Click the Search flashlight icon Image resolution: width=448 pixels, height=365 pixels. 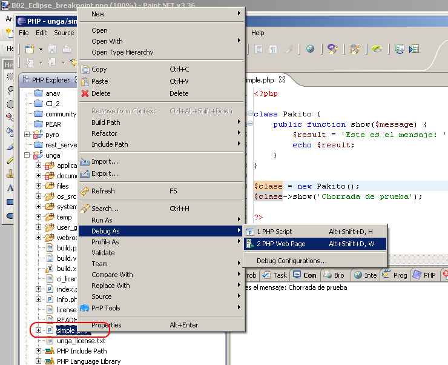[85, 209]
